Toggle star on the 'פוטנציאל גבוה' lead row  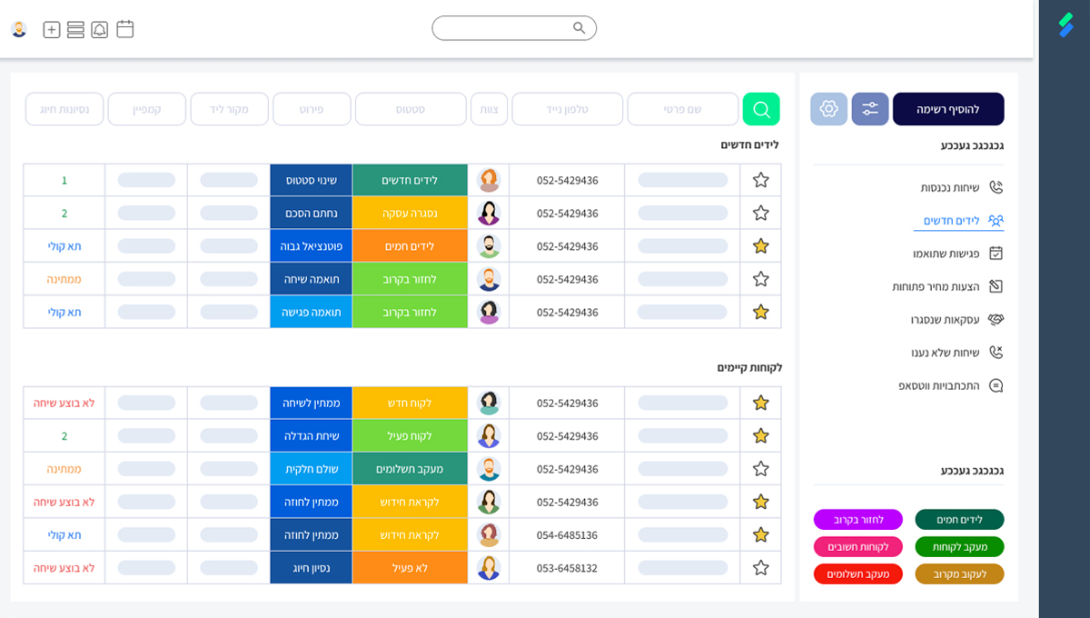[x=761, y=246]
